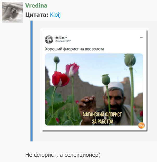Click the "Цитата:" quote label
The width and height of the screenshot is (157, 162).
pos(37,15)
